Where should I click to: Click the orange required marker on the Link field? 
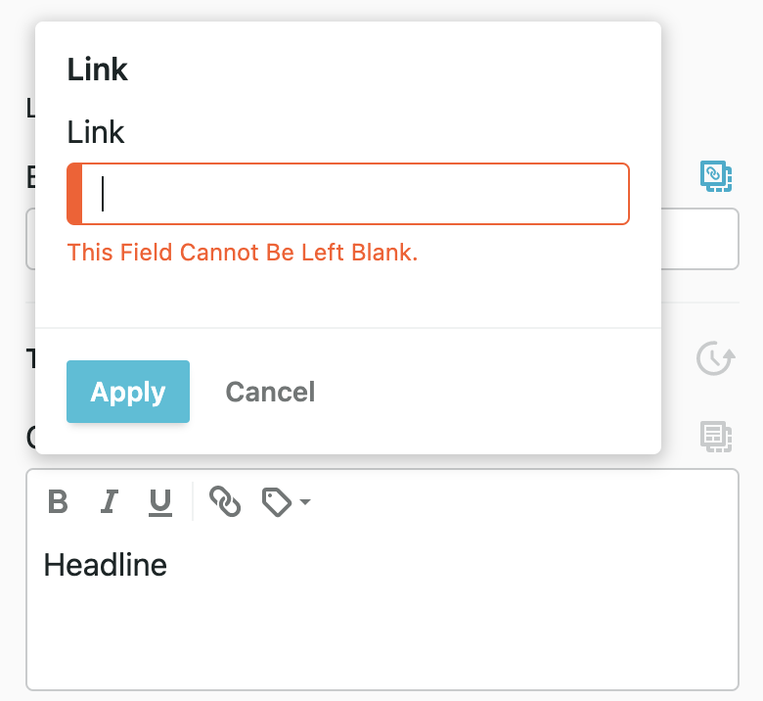(x=74, y=194)
